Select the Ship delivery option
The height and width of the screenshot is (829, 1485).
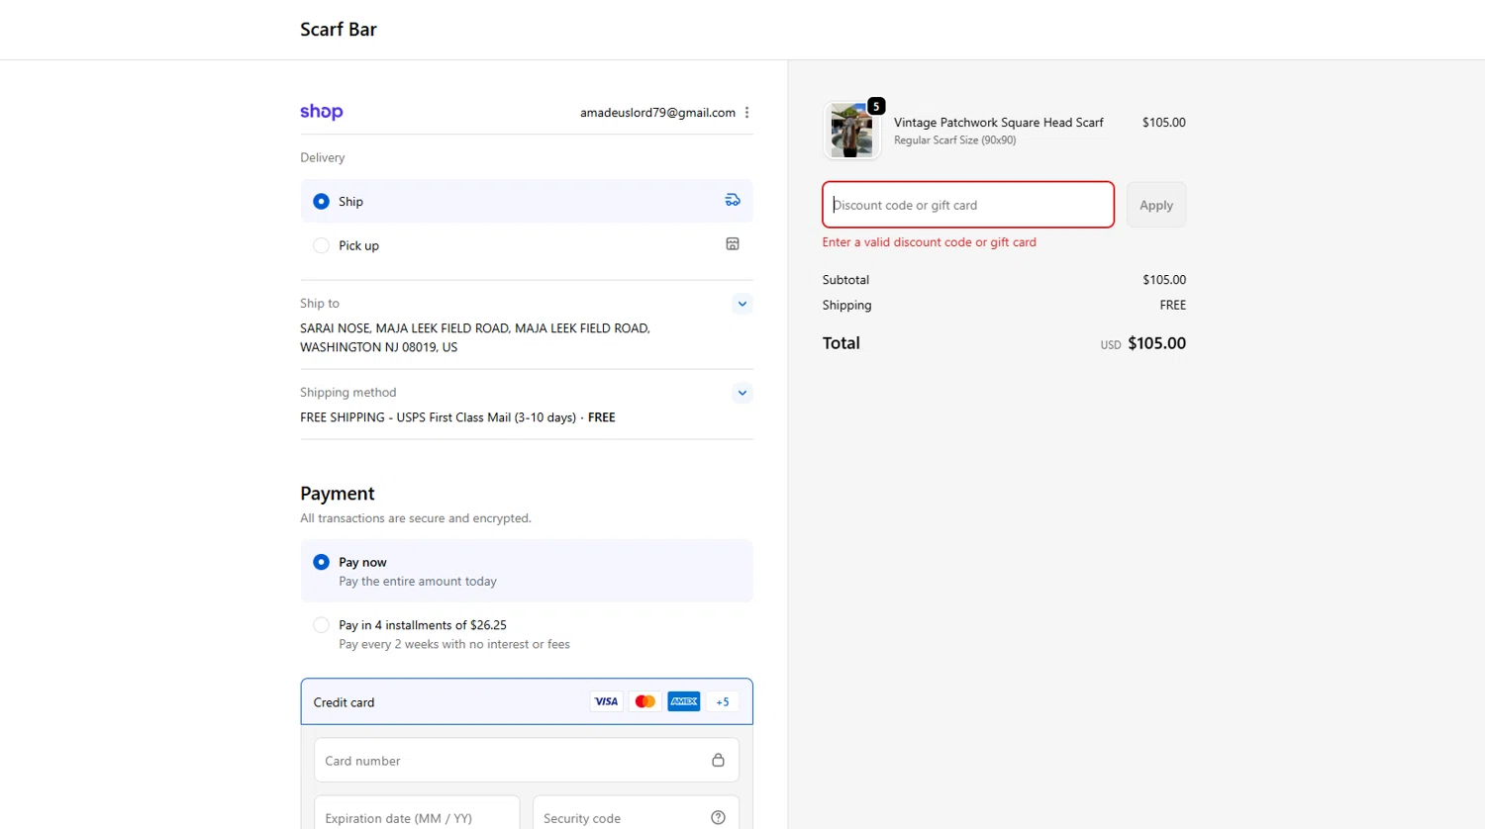click(x=527, y=201)
